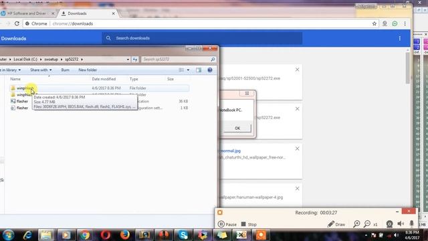The image size is (428, 241).
Task: Select the first winphlash folder
Action: [x=100, y=88]
